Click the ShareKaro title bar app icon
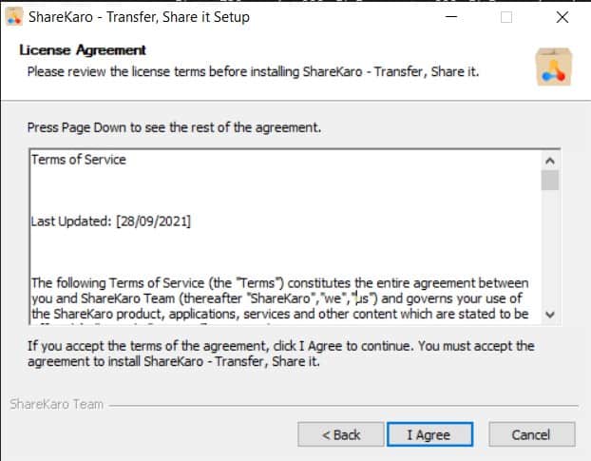The image size is (591, 461). point(14,17)
